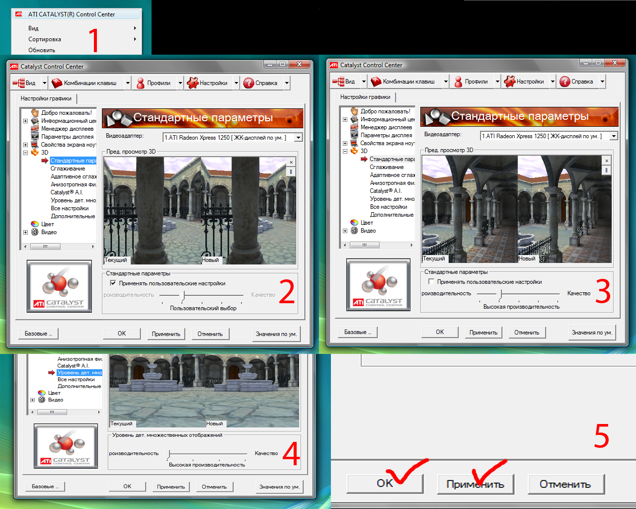Select Цвет color-wheel icon in bottom-left window tree
Viewport: 636px width, 509px height.
[42, 393]
